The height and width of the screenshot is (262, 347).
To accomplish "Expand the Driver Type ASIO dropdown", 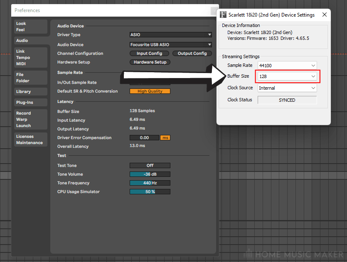I will point(171,35).
